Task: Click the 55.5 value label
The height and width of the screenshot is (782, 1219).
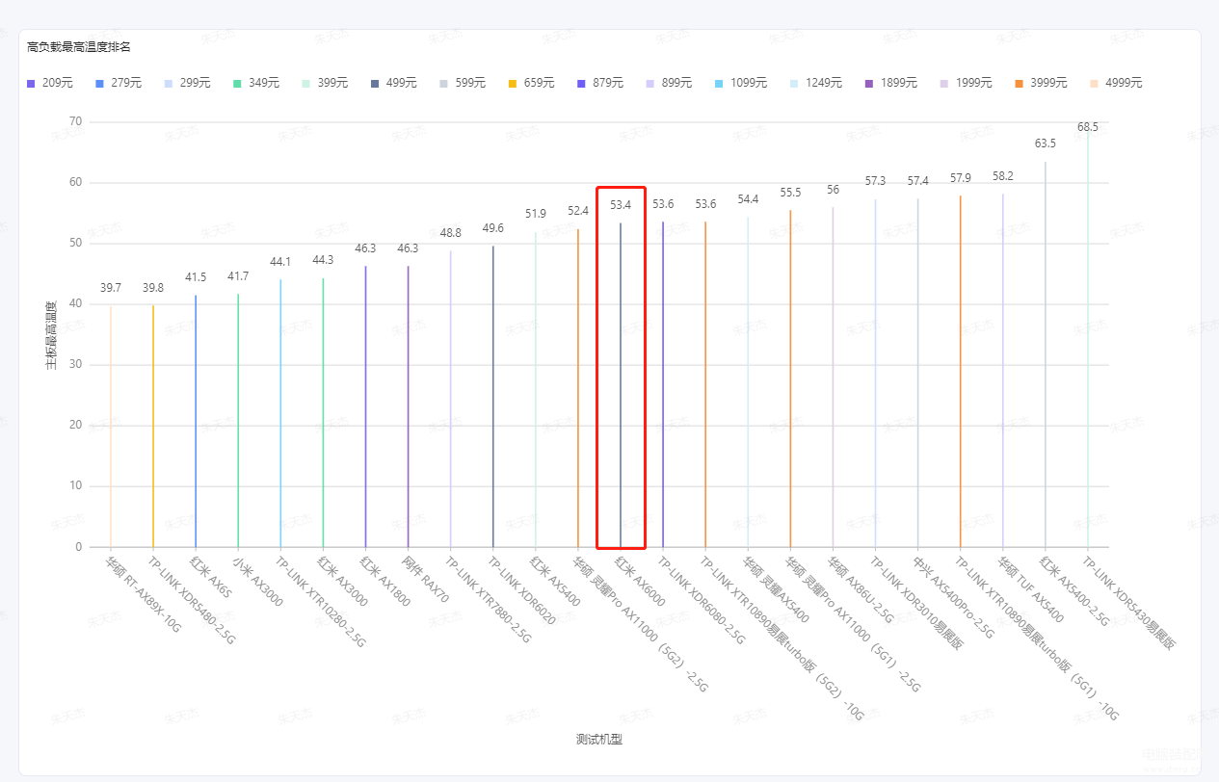Action: coord(790,193)
